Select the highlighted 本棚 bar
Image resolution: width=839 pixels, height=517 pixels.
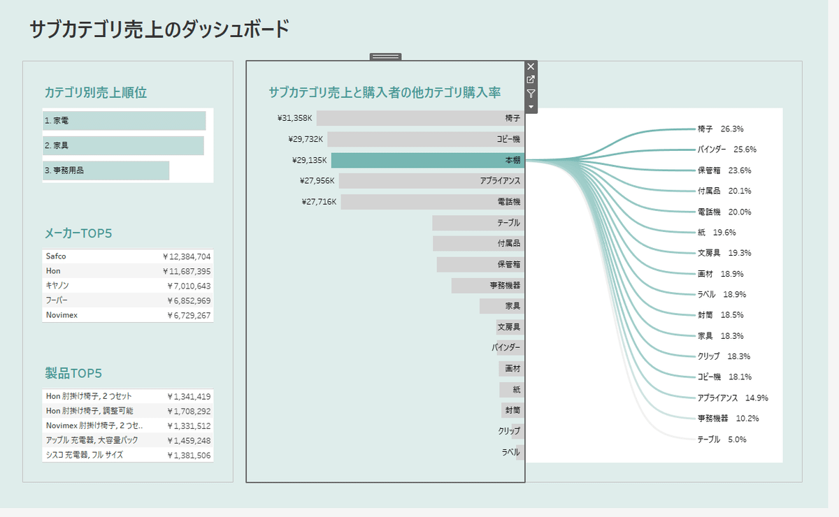(x=427, y=160)
